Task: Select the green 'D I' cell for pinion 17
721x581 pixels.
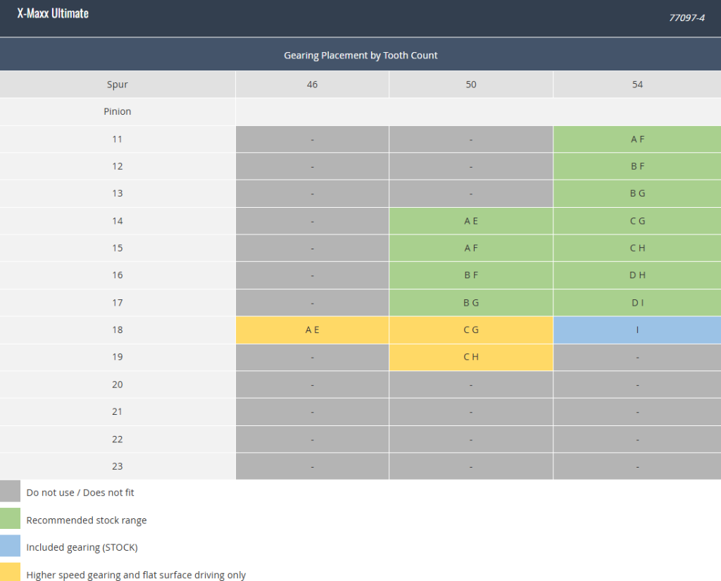Action: tap(637, 303)
